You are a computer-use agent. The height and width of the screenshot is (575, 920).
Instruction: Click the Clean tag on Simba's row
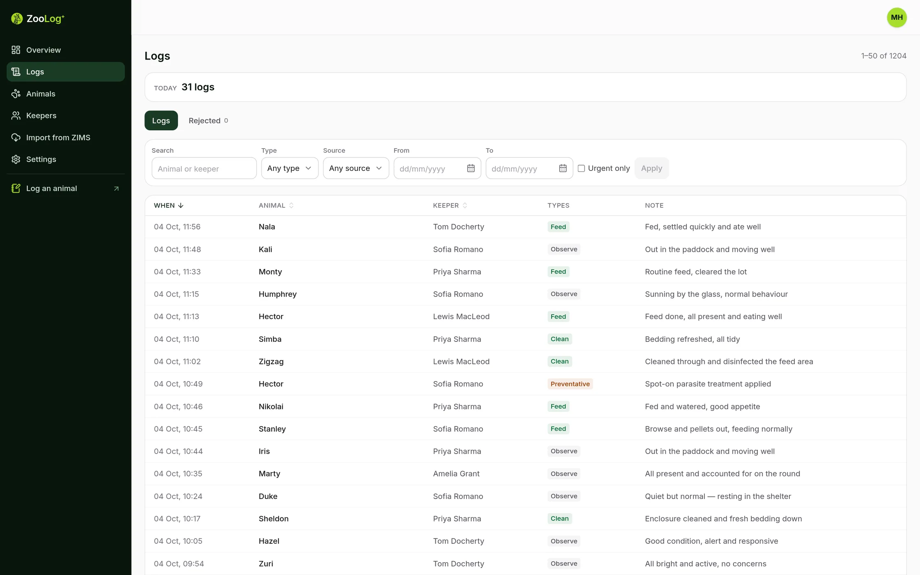(x=559, y=339)
